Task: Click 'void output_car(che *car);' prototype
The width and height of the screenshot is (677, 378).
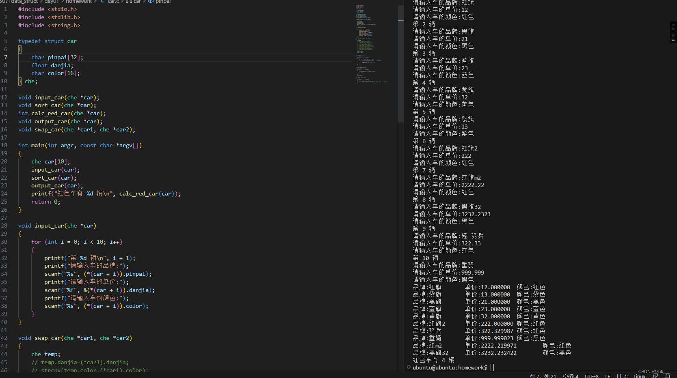Action: [x=61, y=121]
